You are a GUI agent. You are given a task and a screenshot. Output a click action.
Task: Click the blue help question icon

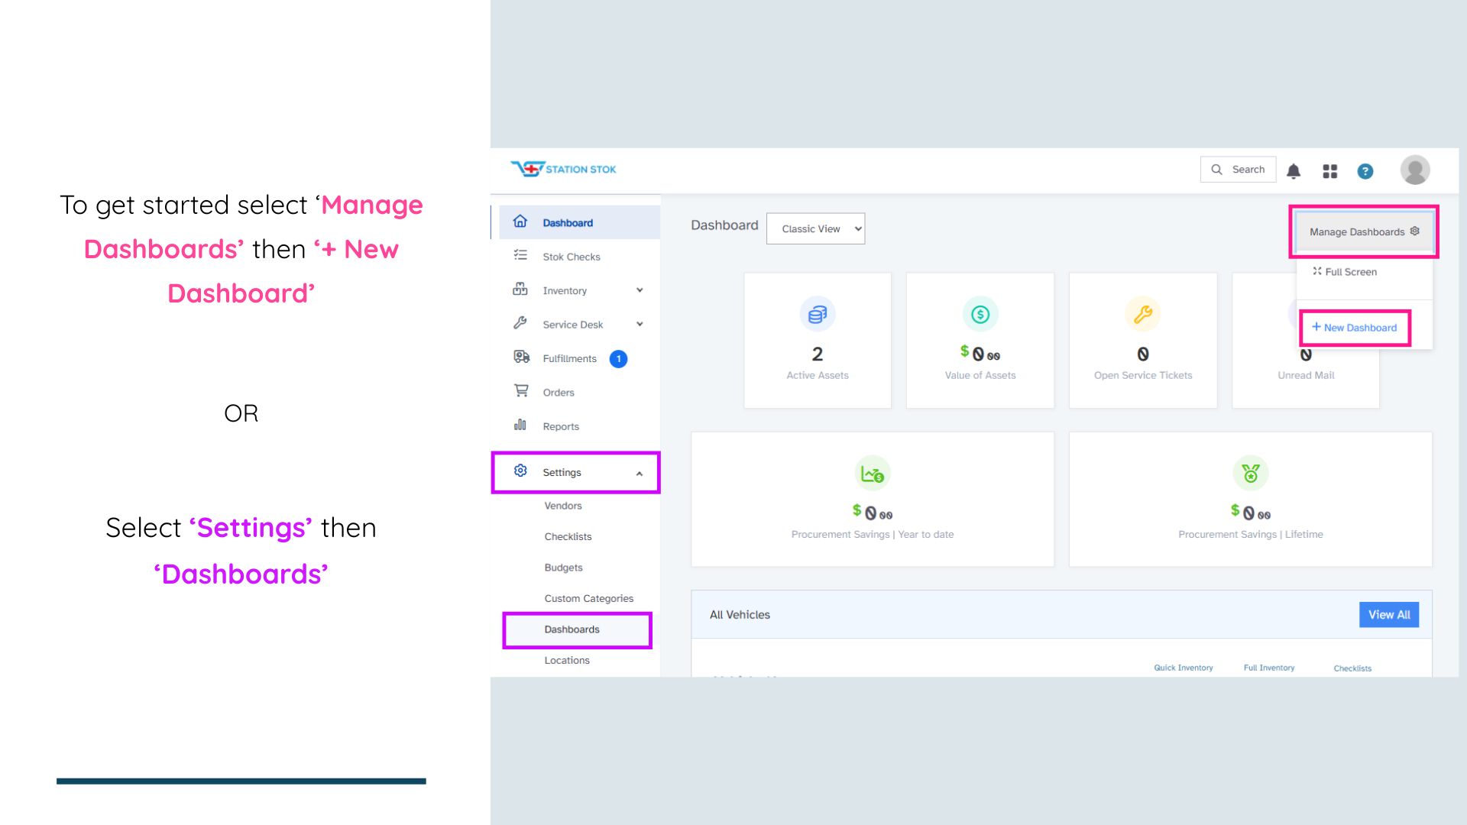tap(1365, 171)
